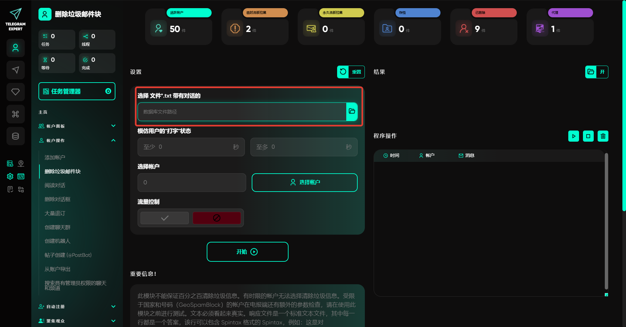Click the results log vertical scrollbar
This screenshot has width=626, height=327.
[x=606, y=221]
